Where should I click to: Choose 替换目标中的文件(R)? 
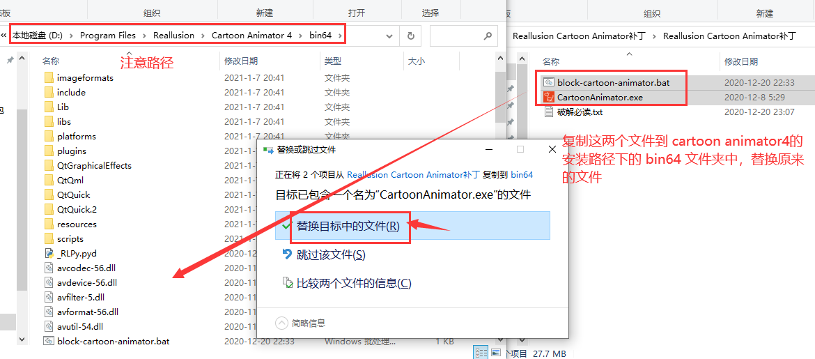pyautogui.click(x=412, y=226)
